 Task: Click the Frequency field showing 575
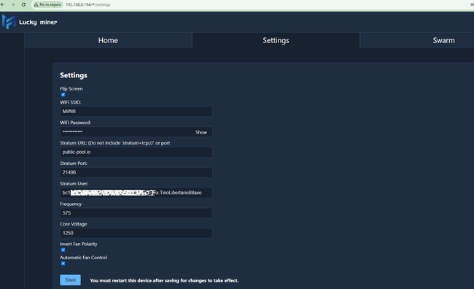click(x=136, y=213)
